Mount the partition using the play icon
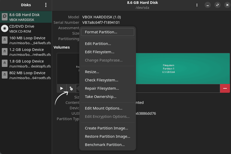The height and width of the screenshot is (154, 231). (61, 88)
